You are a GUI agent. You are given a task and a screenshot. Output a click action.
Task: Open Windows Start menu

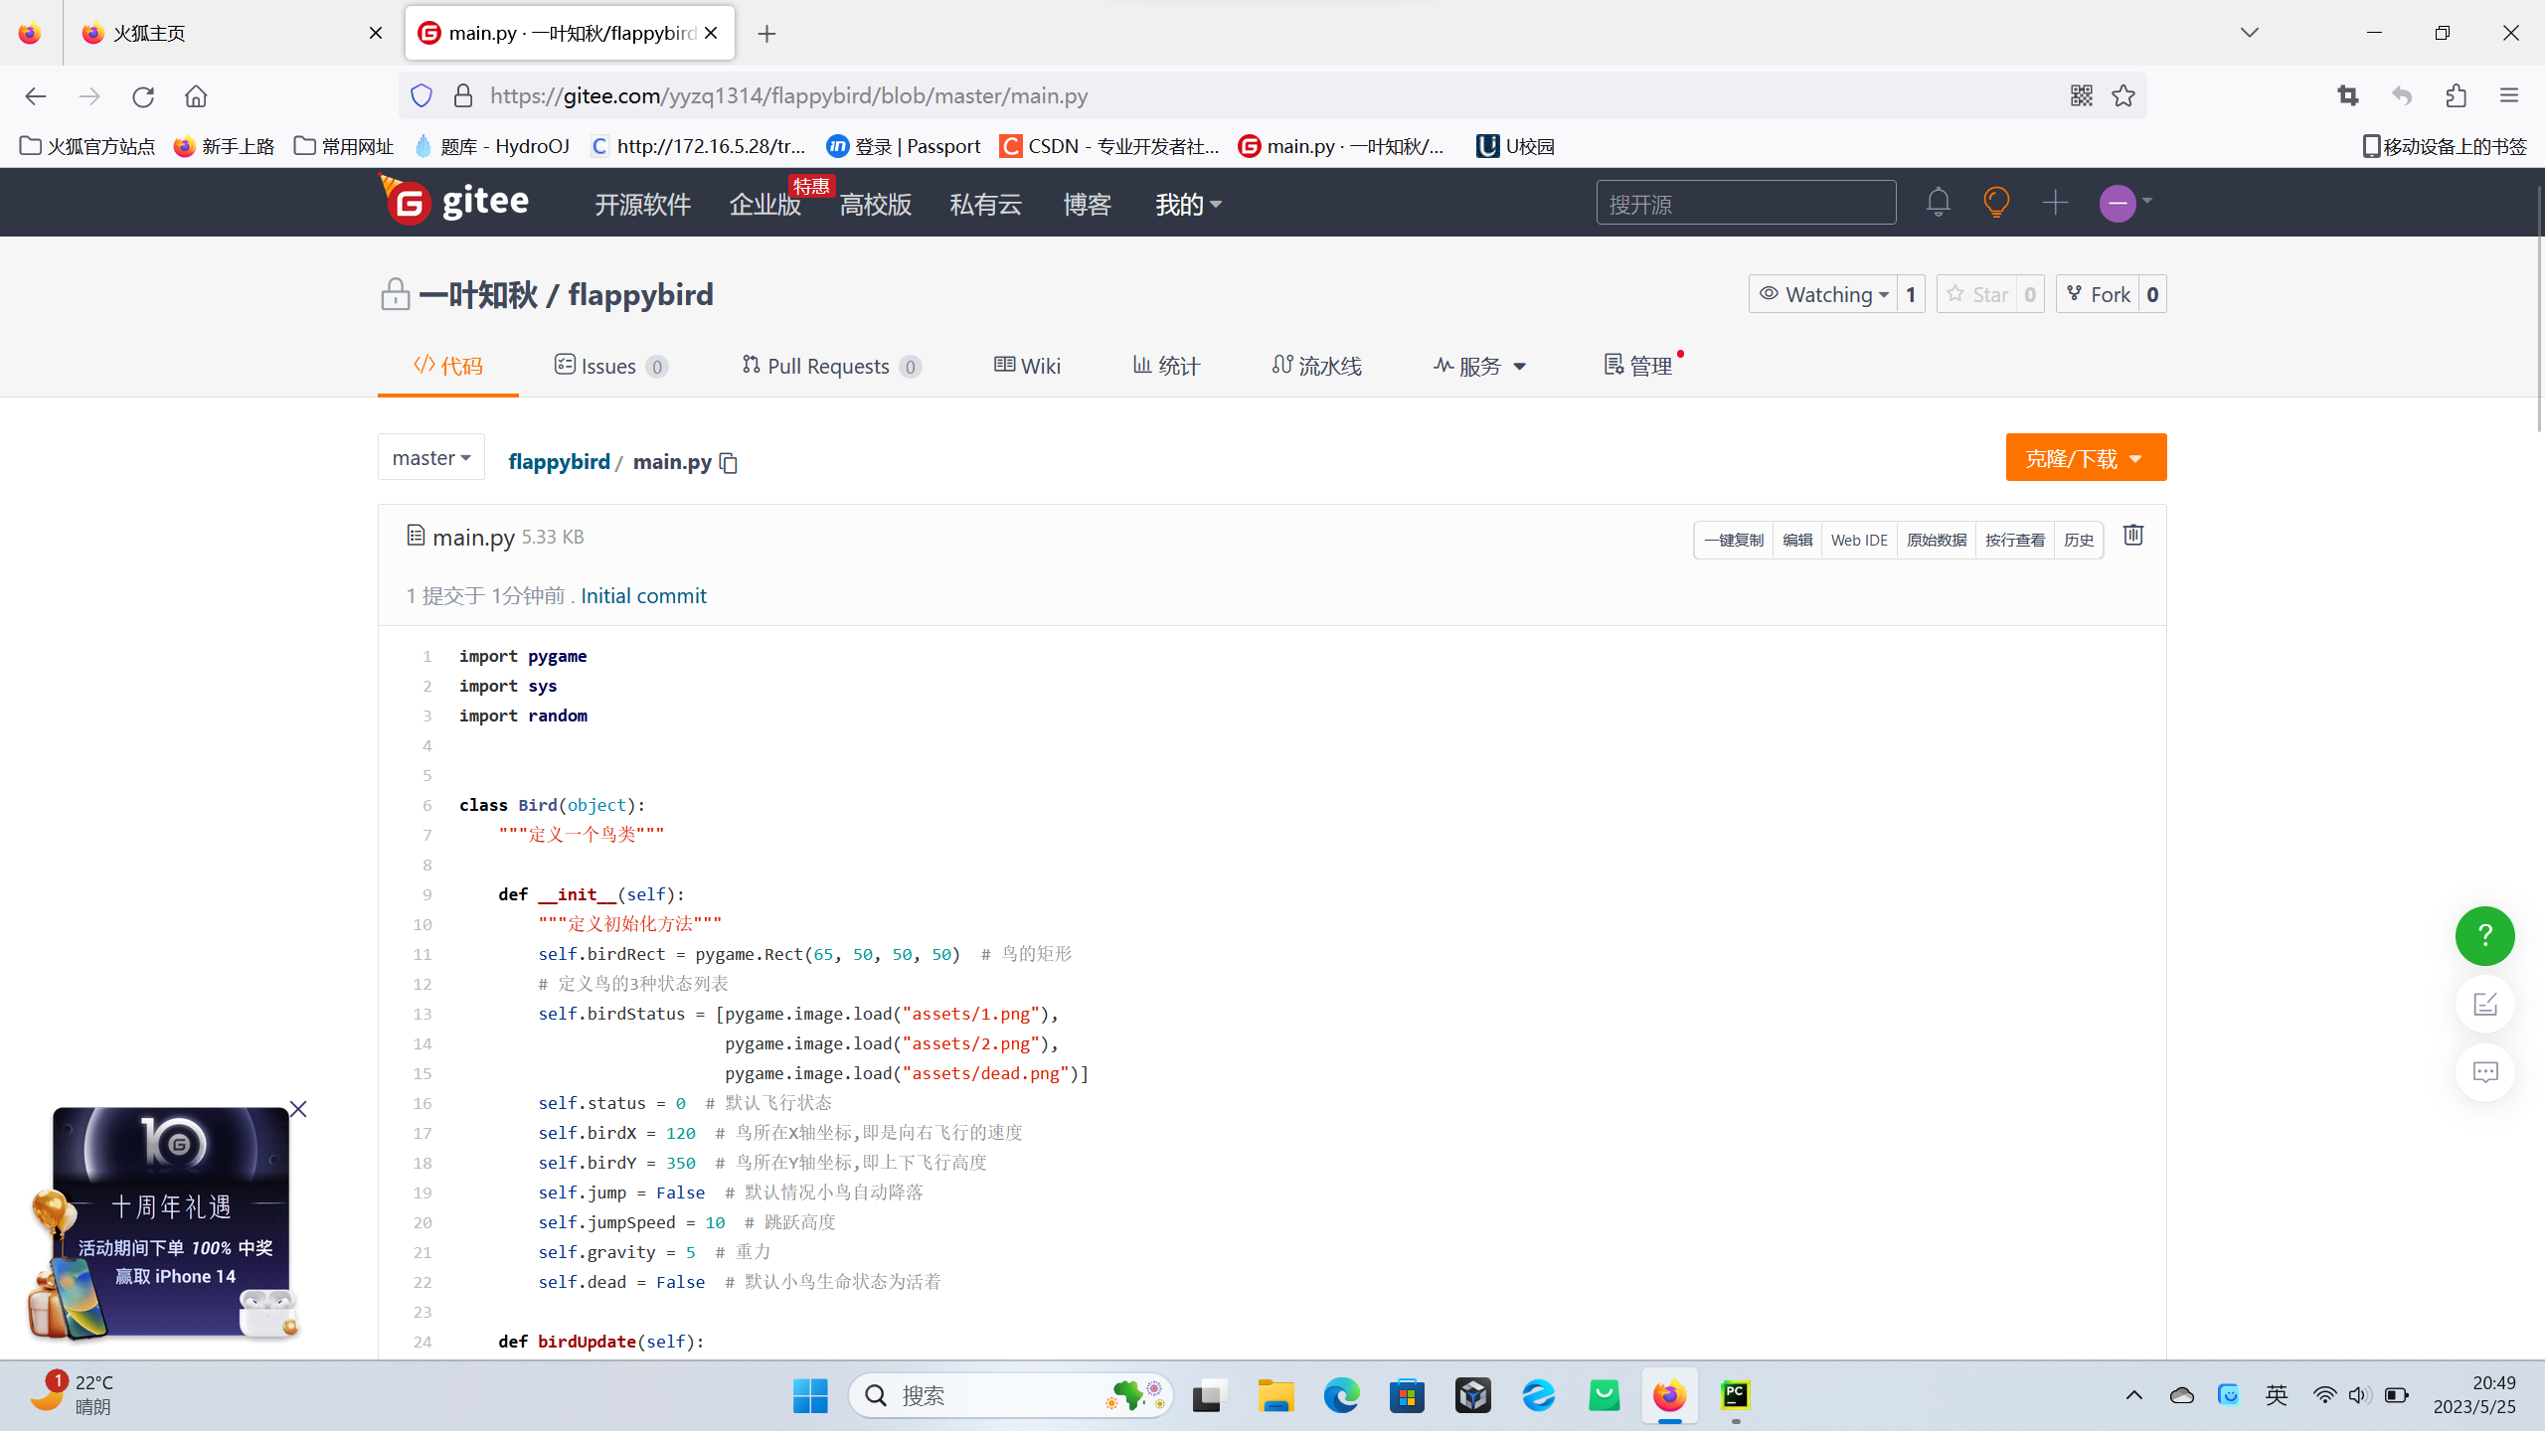pos(810,1396)
